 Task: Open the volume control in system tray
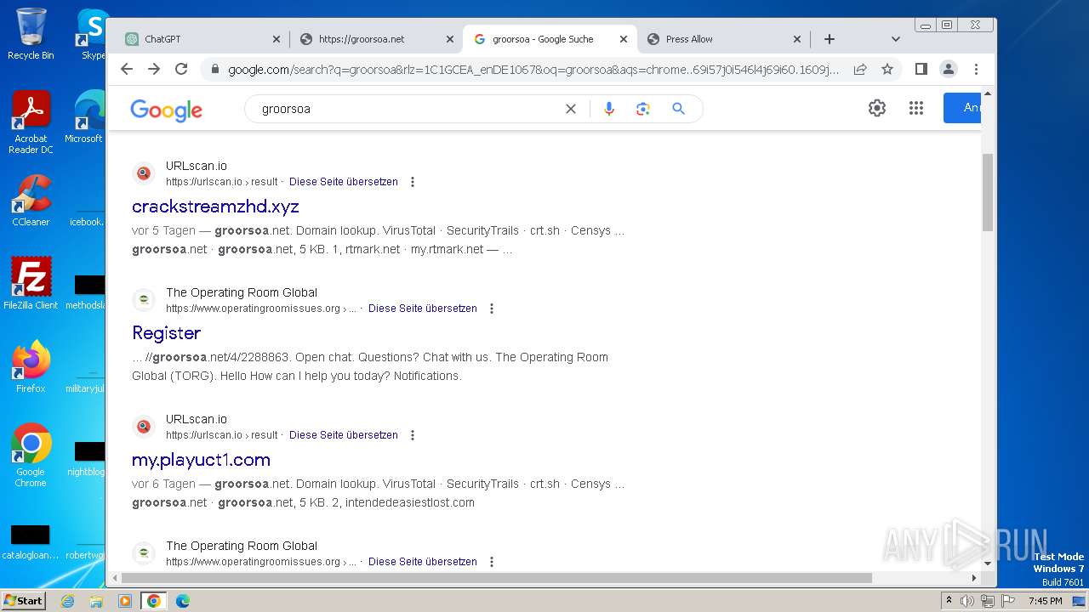(x=967, y=601)
